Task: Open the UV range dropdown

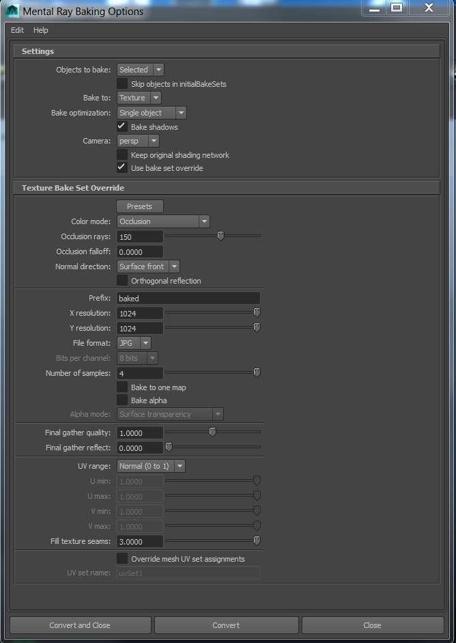Action: point(151,466)
